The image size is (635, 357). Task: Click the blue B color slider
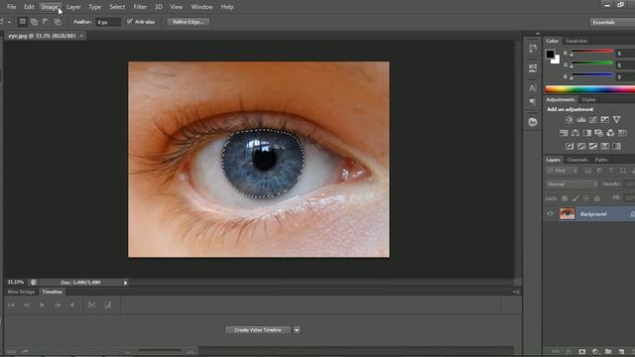click(x=591, y=75)
